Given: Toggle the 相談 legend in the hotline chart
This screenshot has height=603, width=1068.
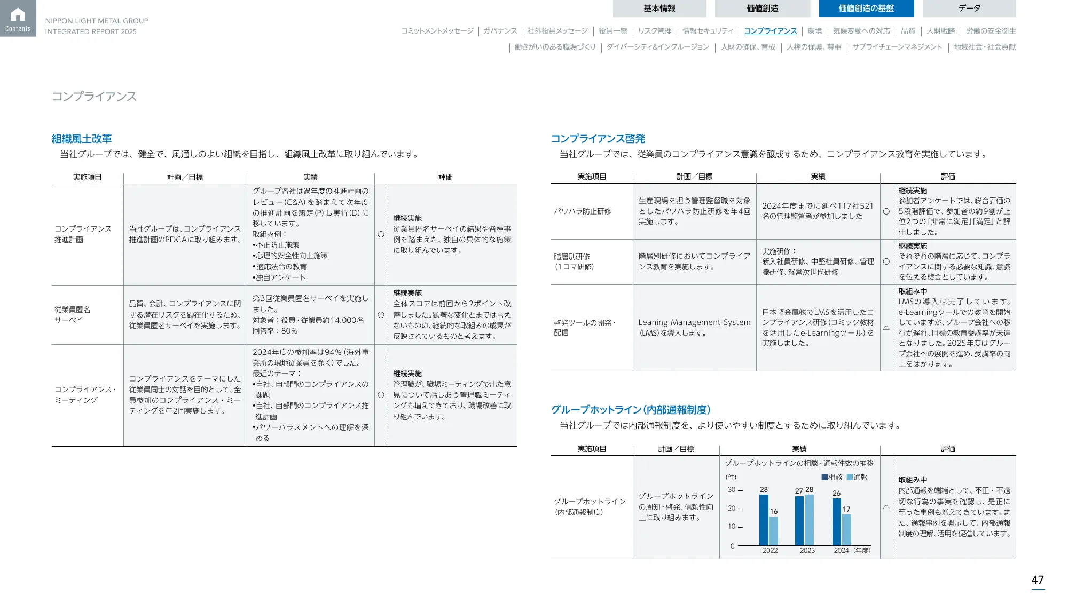Looking at the screenshot, I should [831, 477].
